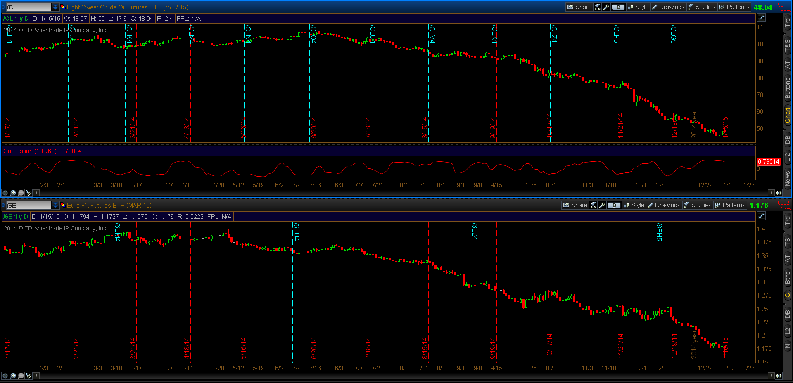
Task: Click the wrench settings icon for /CL chart
Action: point(606,7)
